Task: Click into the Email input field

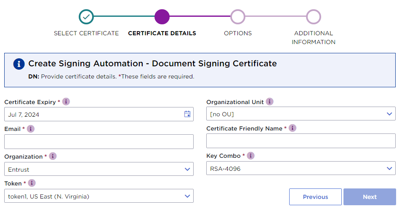Action: click(x=99, y=142)
